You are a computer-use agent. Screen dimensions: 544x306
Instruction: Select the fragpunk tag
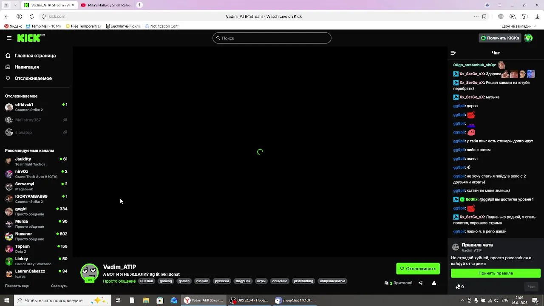243,281
